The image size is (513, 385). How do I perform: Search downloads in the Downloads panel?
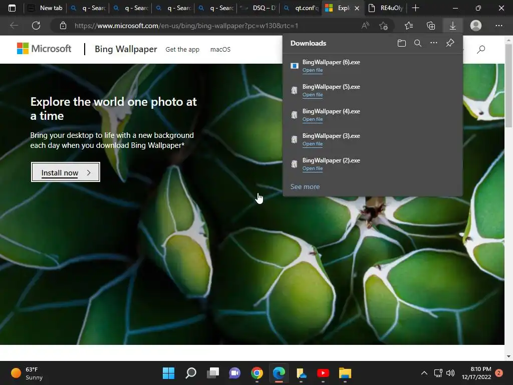coord(418,43)
